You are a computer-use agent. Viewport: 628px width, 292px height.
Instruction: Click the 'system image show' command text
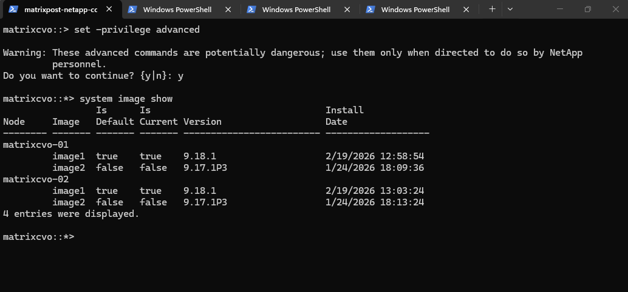[126, 99]
